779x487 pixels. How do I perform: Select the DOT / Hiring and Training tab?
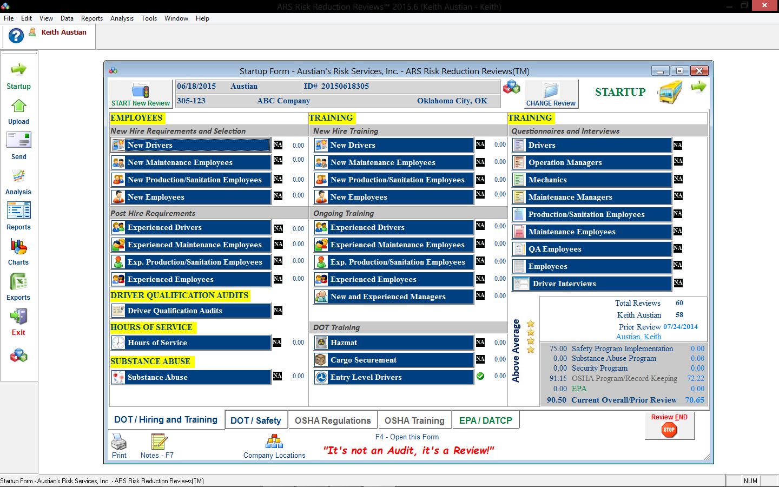166,419
